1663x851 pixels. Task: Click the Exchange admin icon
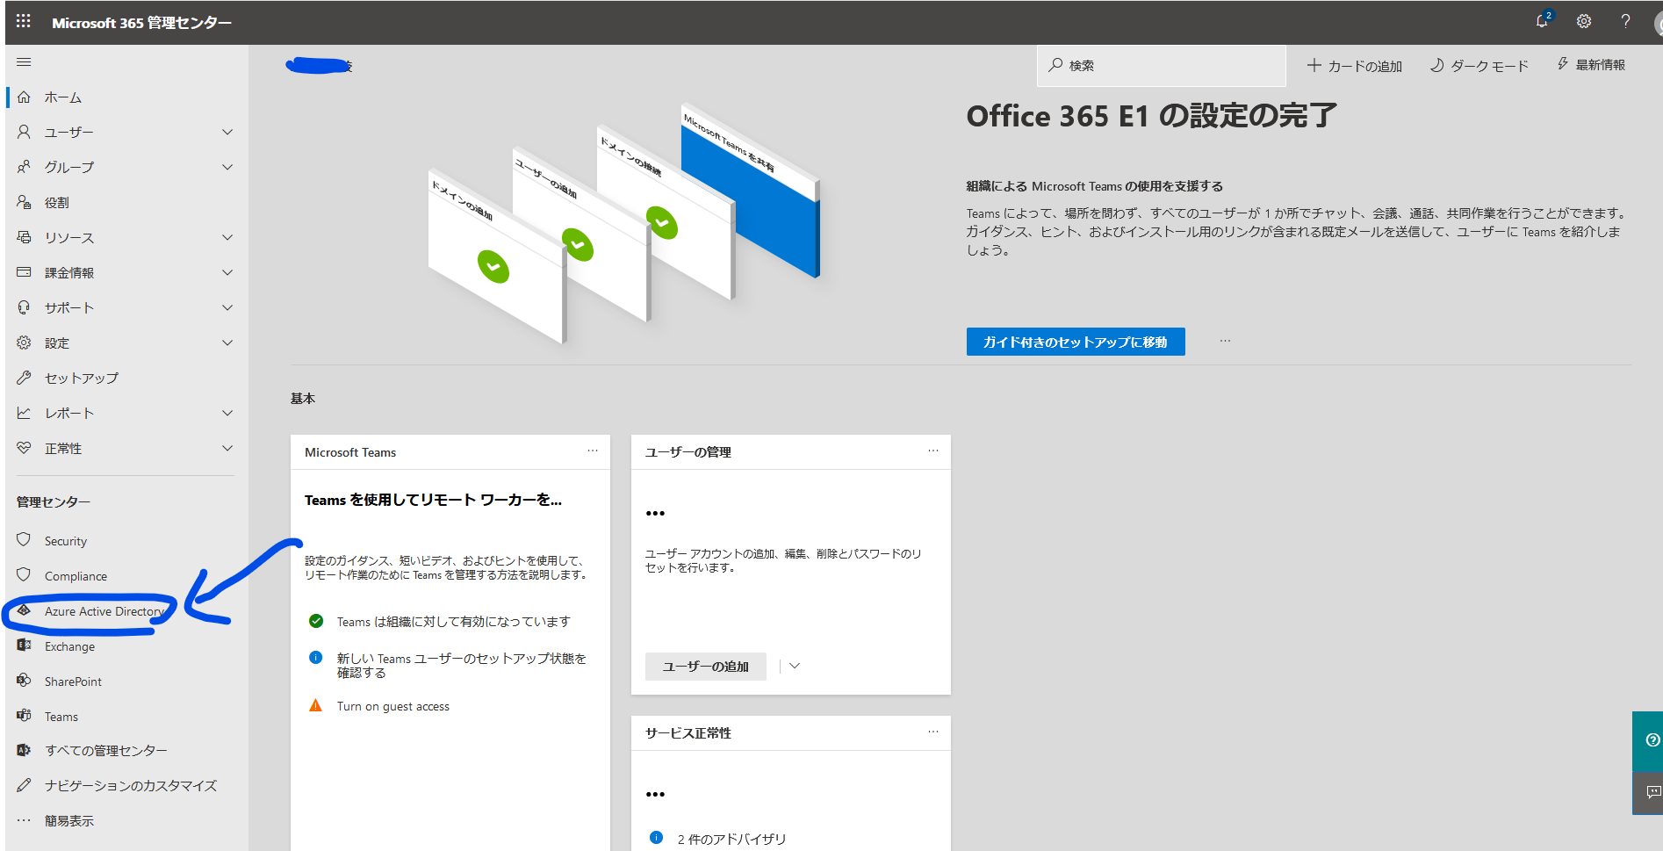pos(24,645)
